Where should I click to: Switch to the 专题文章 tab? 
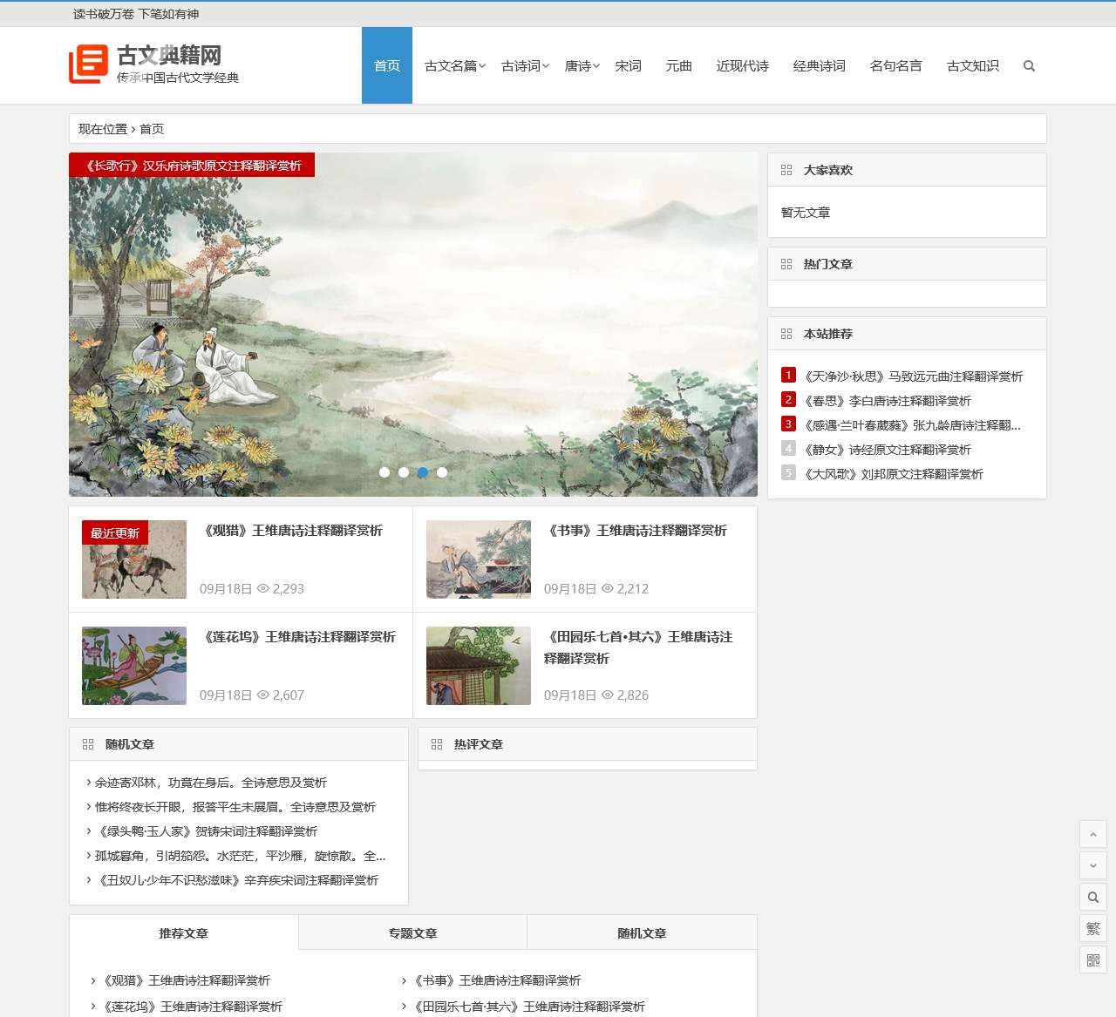pos(412,933)
